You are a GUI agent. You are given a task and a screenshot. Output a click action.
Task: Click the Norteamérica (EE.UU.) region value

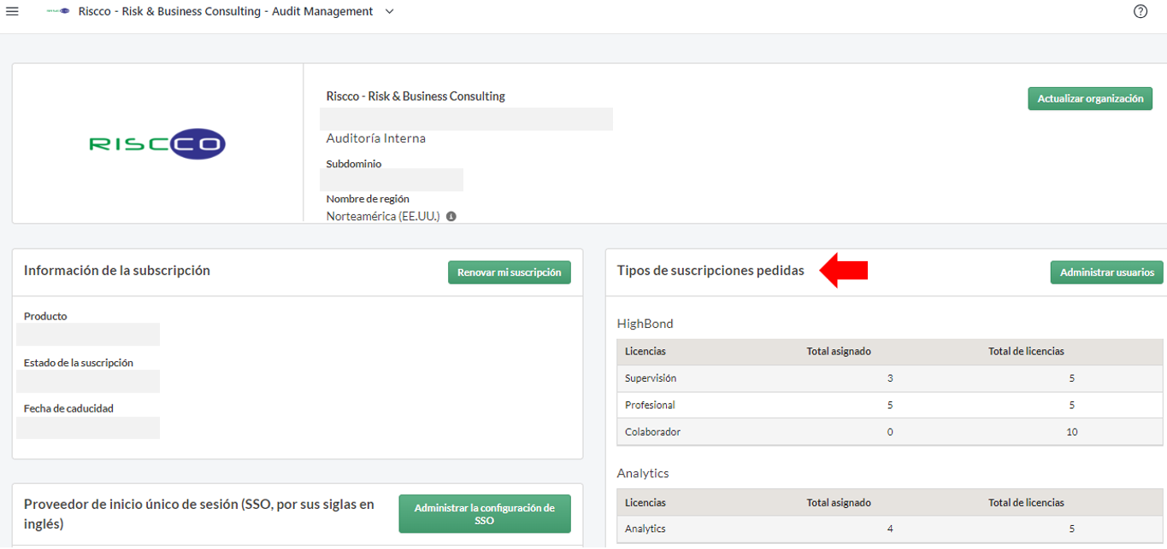(x=383, y=217)
